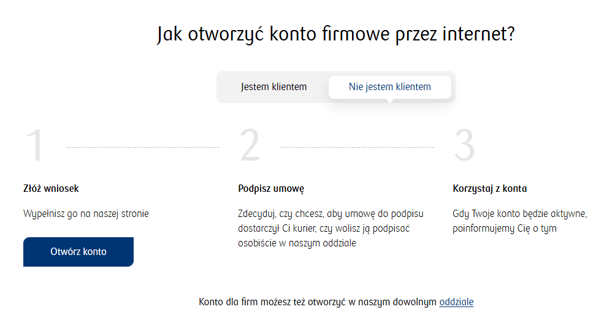The image size is (596, 331).
Task: Click the Otwórz konto button
Action: tap(78, 251)
